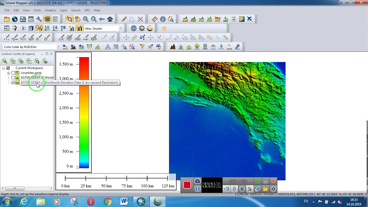Activate the Digitizer pencil tool
Viewport: 368px width, 207px height.
click(124, 19)
